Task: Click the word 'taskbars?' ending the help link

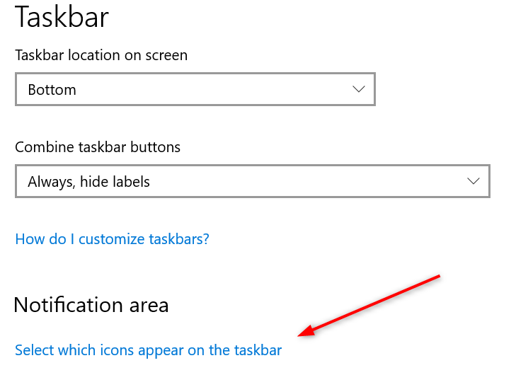Action: point(179,239)
